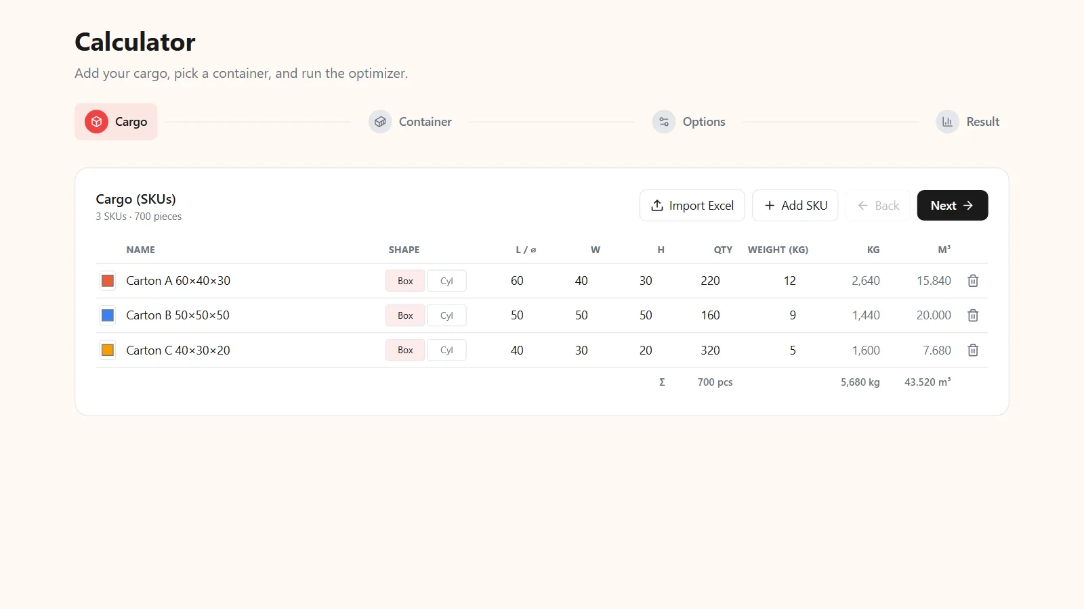The width and height of the screenshot is (1084, 609).
Task: Click the trash icon for Carton B
Action: click(x=973, y=315)
